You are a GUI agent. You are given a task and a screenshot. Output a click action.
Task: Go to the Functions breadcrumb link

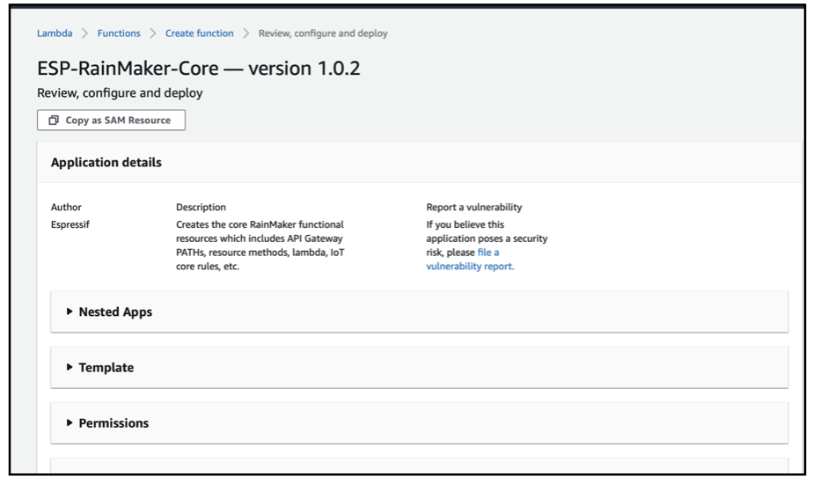tap(119, 33)
